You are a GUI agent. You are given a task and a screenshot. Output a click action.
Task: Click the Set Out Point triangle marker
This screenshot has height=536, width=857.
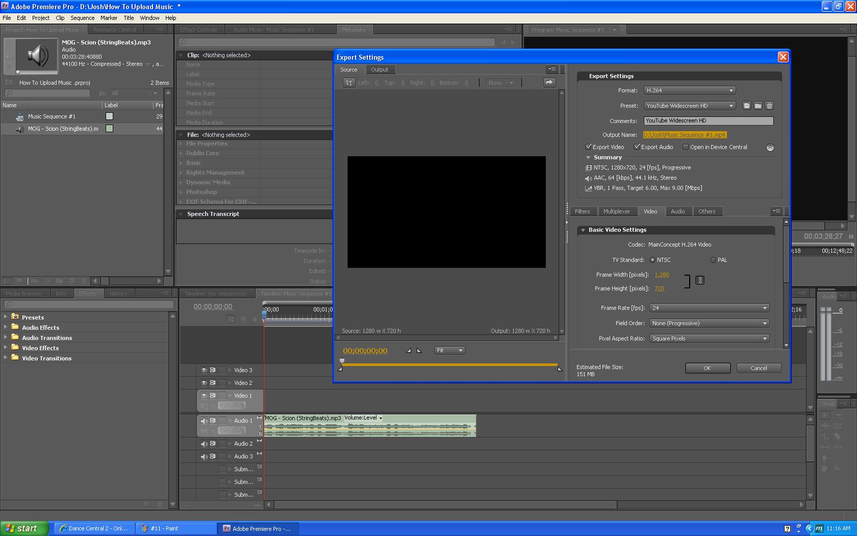(x=419, y=350)
